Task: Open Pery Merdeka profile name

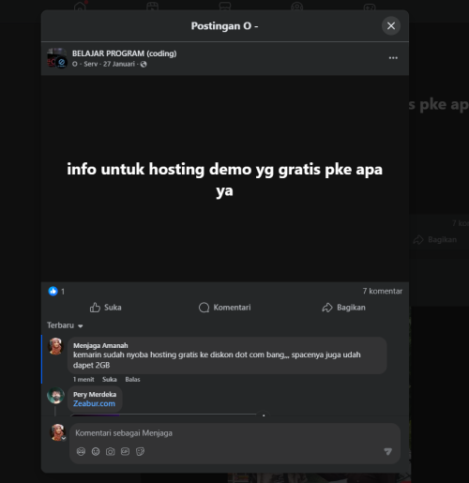Action: pos(95,394)
